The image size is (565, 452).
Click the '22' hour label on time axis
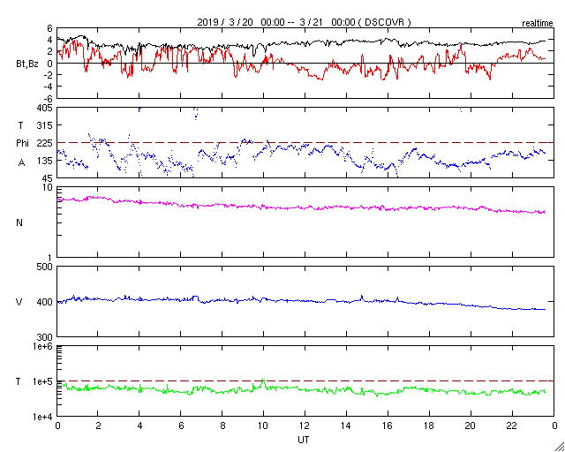[512, 426]
